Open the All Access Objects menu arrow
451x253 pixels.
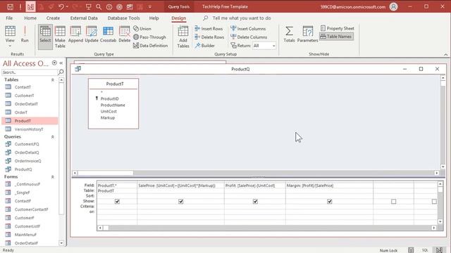54,63
